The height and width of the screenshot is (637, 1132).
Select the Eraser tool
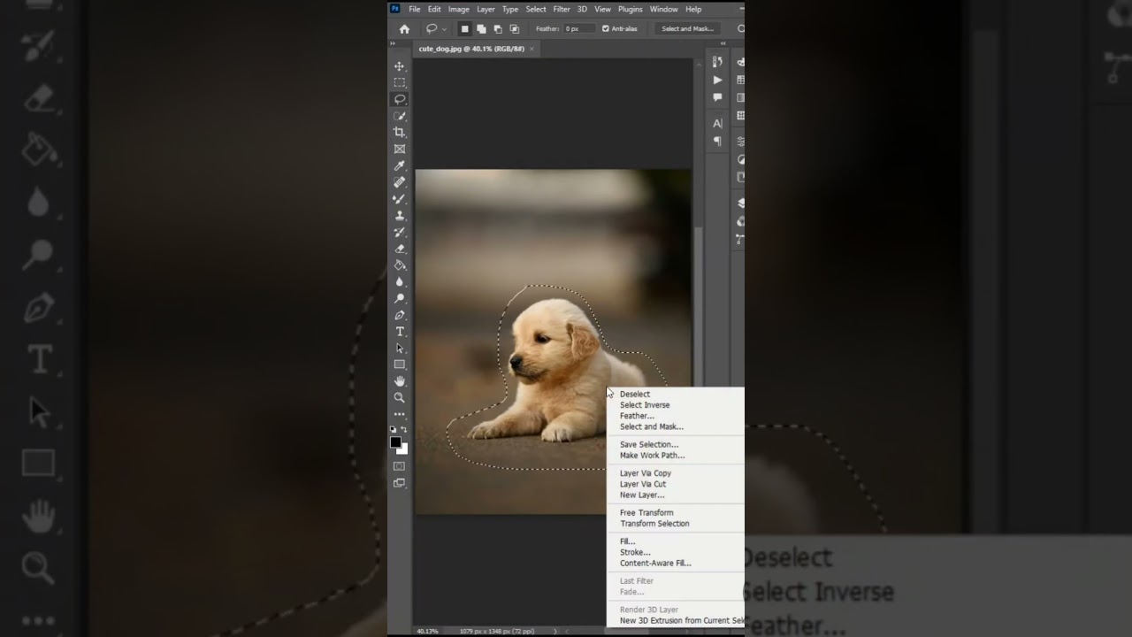(400, 249)
